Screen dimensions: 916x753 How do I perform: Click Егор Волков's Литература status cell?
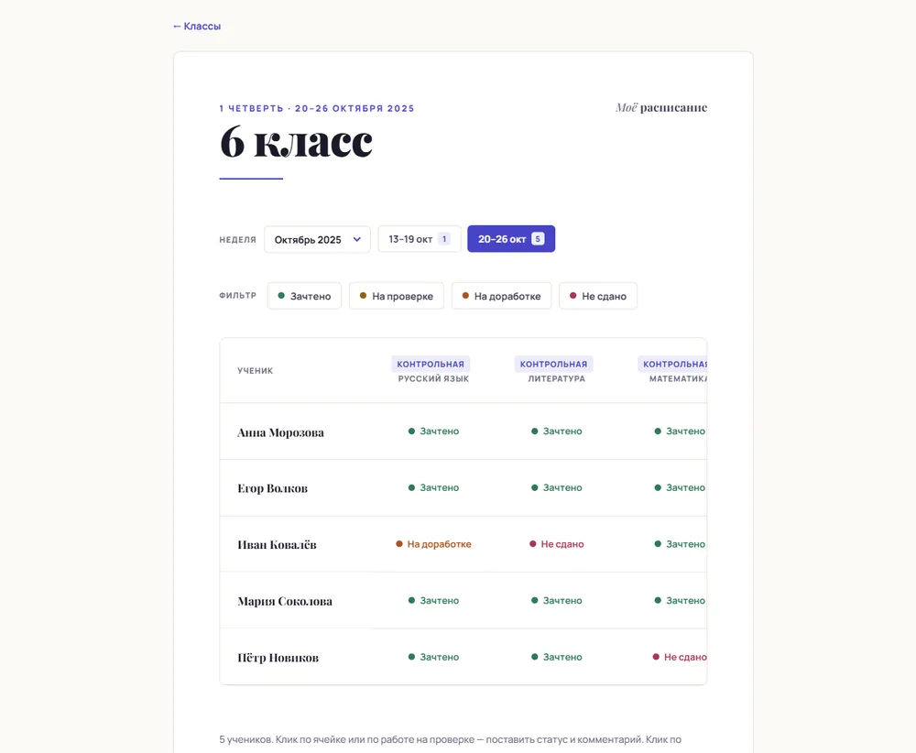[x=557, y=487]
